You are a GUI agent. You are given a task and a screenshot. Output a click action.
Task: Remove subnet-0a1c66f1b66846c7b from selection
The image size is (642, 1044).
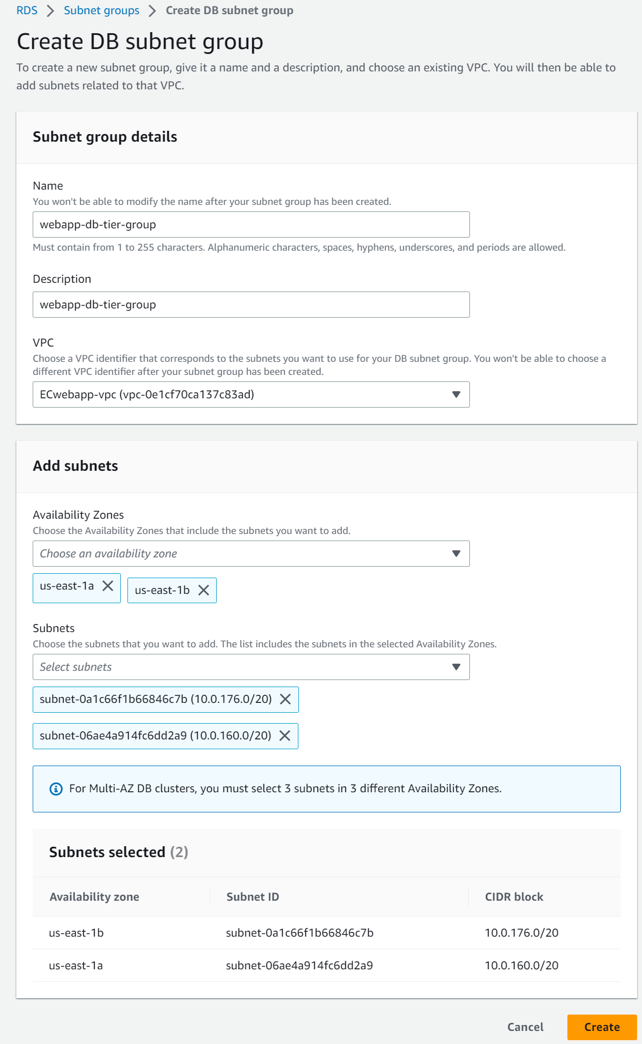tap(285, 699)
